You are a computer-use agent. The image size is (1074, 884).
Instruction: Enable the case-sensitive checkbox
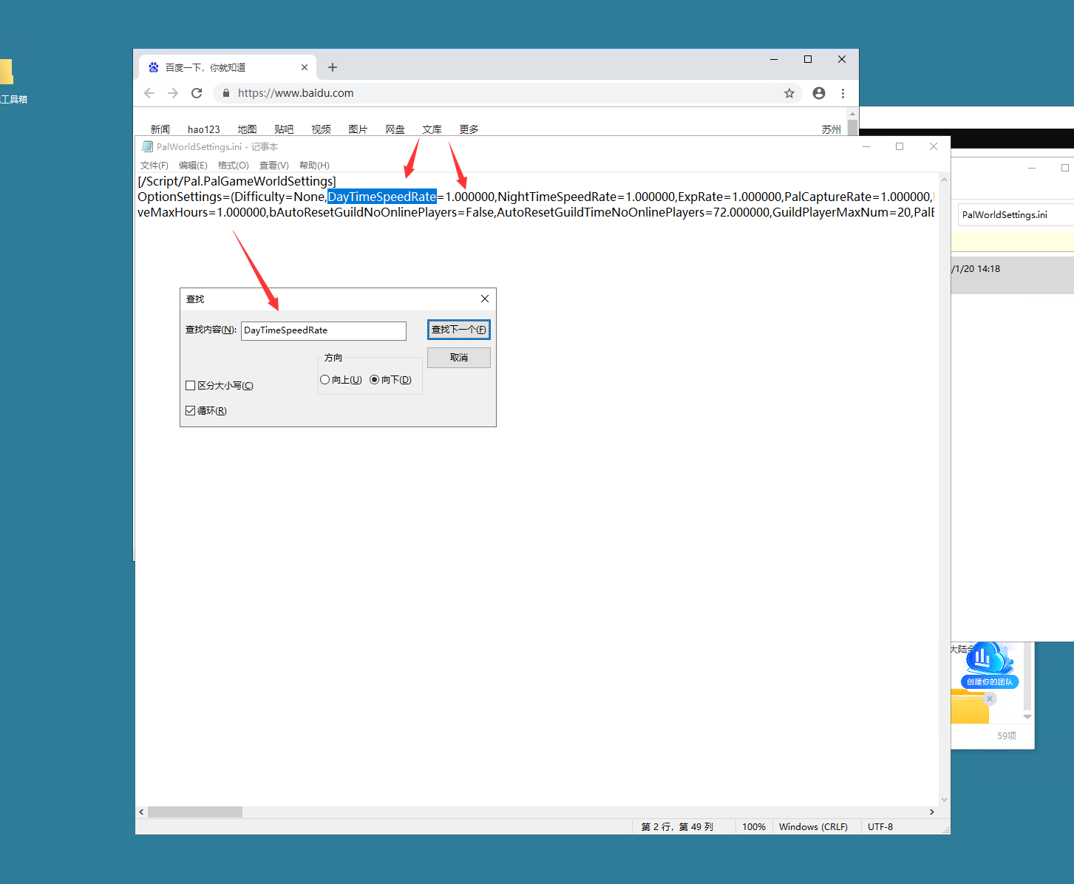(191, 386)
